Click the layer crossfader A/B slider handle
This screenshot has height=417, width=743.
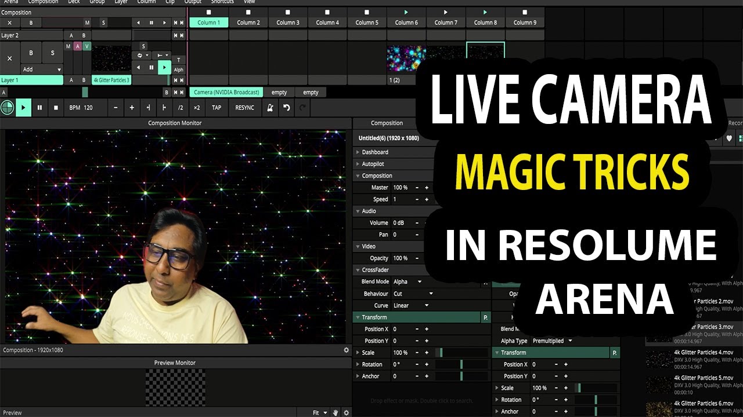point(85,92)
